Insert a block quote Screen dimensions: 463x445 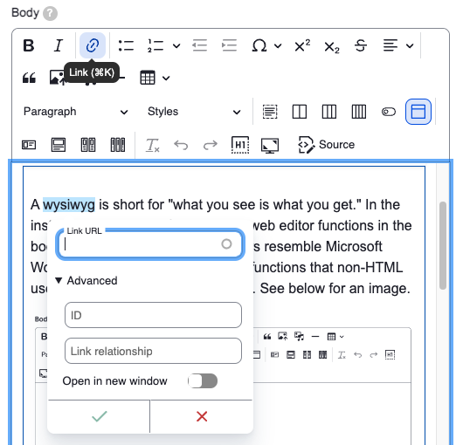[29, 79]
